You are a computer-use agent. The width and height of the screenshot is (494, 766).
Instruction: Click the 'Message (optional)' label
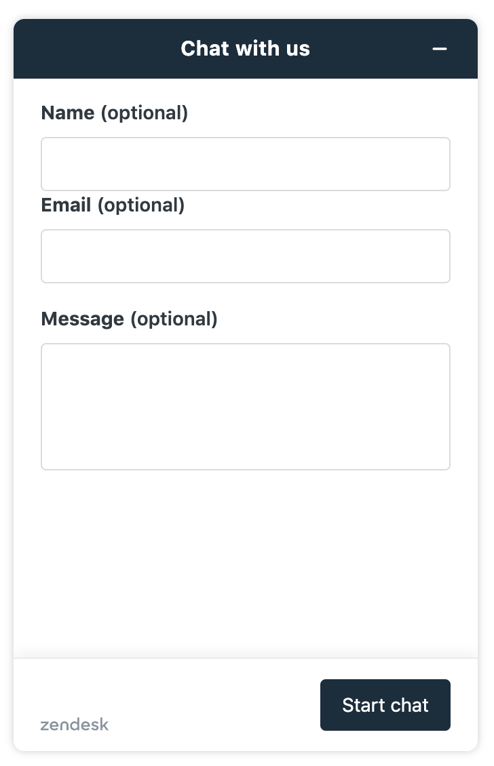coord(129,319)
